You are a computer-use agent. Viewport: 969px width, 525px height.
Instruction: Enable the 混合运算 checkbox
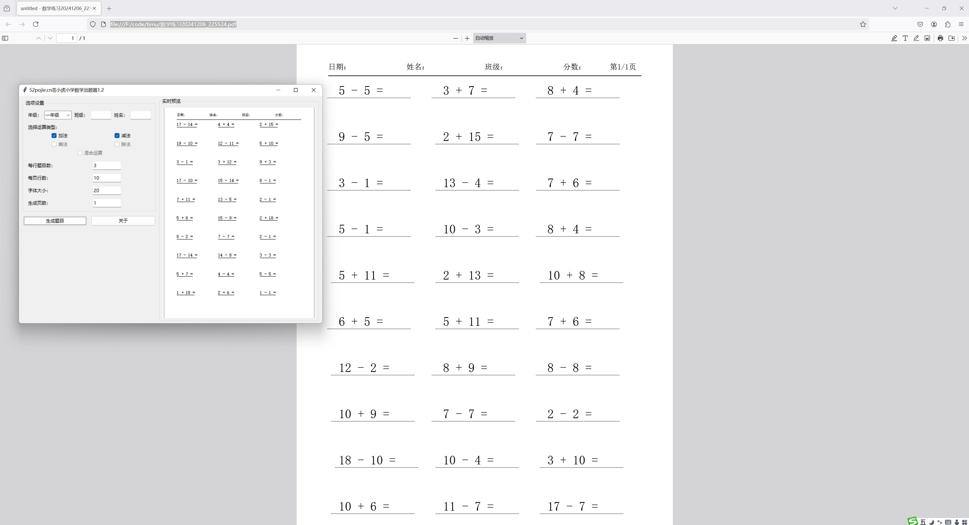pyautogui.click(x=80, y=153)
